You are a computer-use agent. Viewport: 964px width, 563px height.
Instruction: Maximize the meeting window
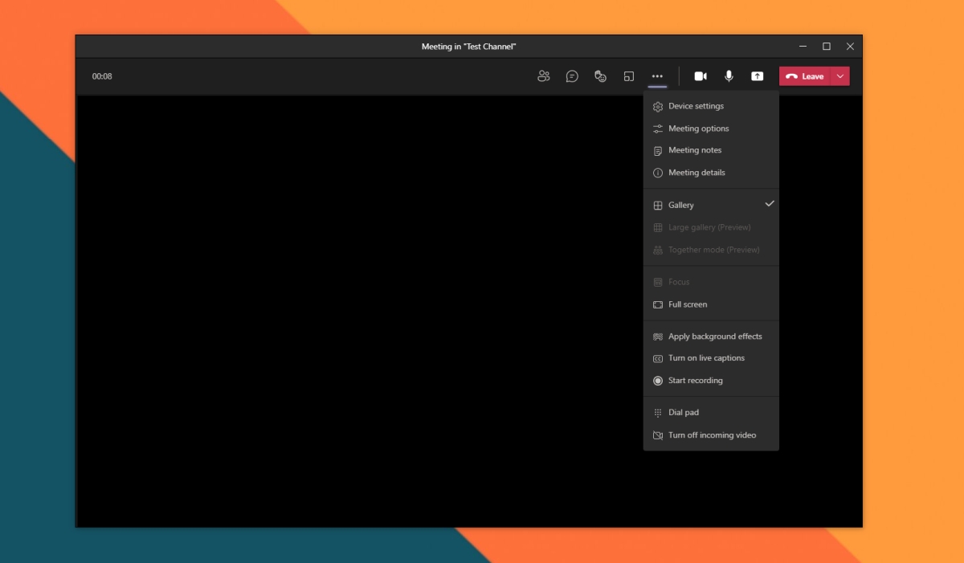coord(826,47)
